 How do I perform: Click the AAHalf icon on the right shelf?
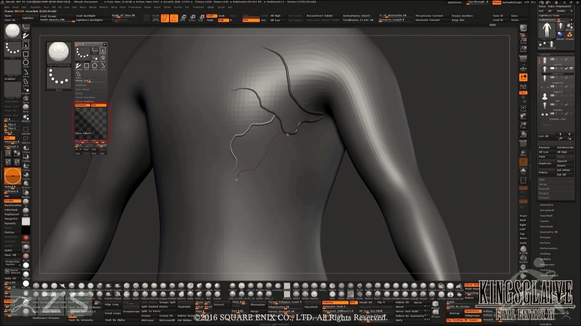[523, 48]
